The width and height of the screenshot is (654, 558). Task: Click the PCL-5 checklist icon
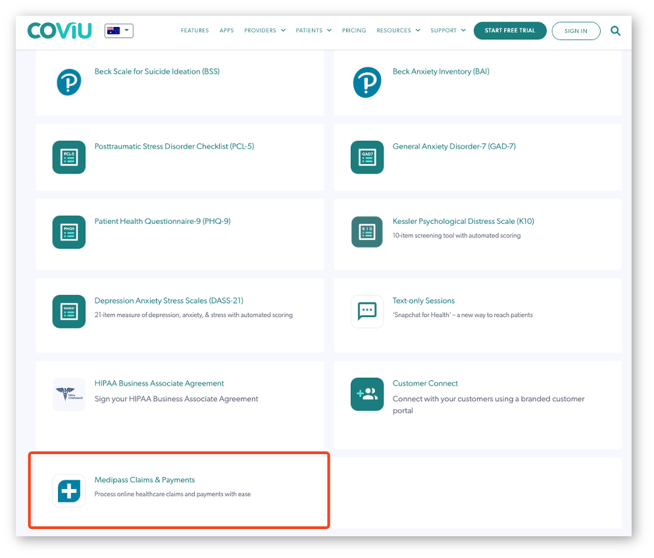[x=68, y=157]
